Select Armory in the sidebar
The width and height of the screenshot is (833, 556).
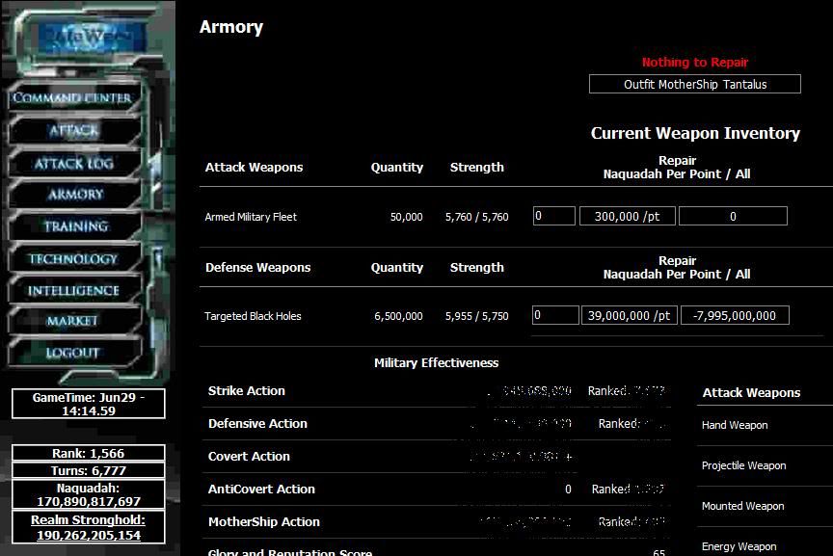(x=75, y=195)
